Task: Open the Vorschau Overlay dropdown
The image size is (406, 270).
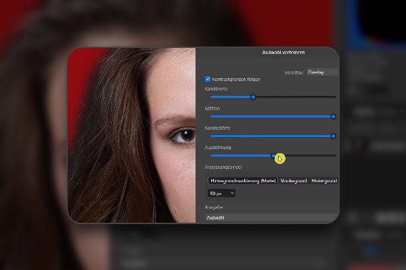Action: click(323, 72)
